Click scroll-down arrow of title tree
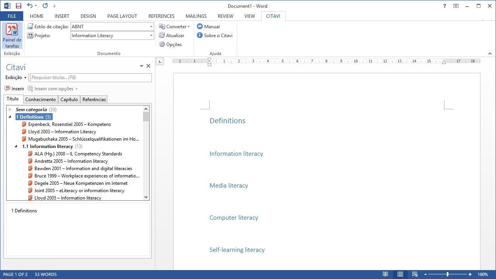 146,197
